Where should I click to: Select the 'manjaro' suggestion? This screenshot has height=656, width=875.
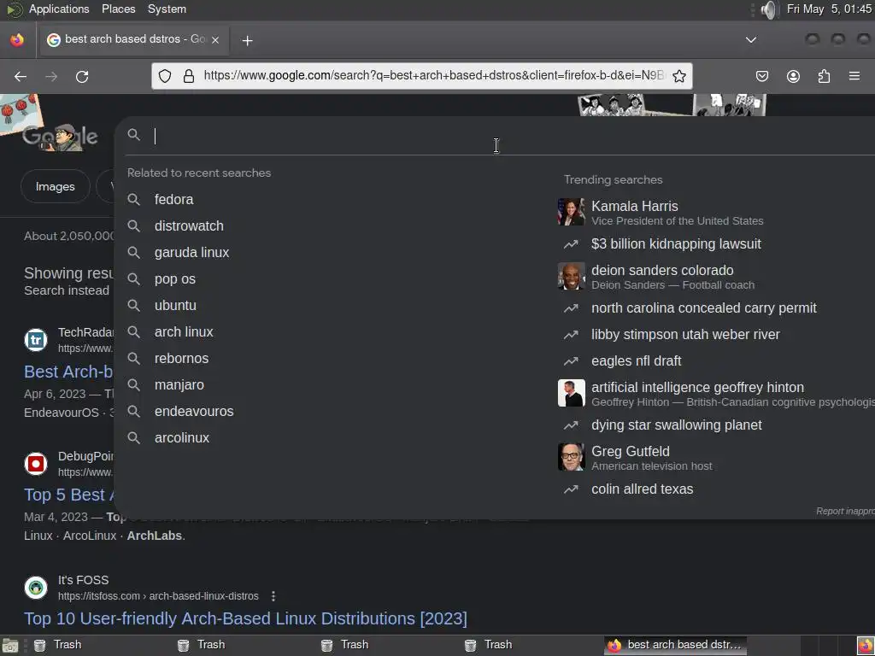tap(179, 385)
